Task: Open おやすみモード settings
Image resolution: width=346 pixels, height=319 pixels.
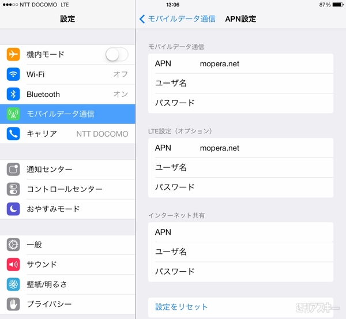Action: (67, 209)
